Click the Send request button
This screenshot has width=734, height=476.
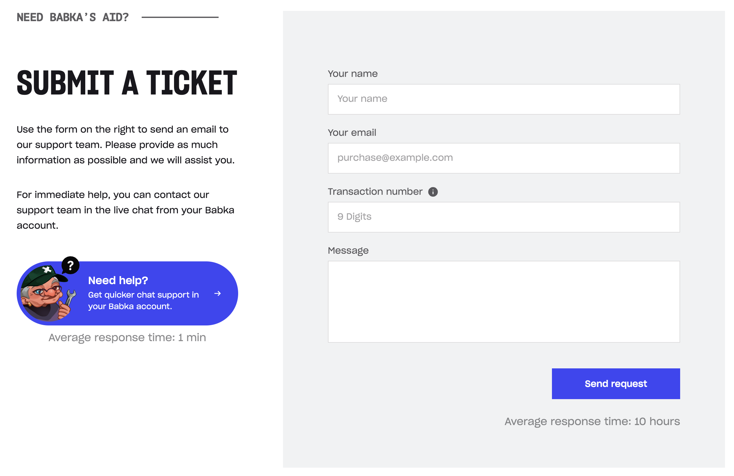tap(616, 383)
